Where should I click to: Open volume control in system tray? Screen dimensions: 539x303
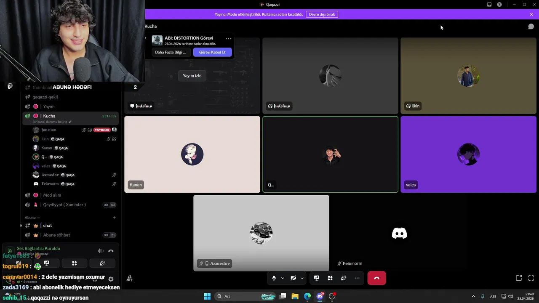pyautogui.click(x=510, y=296)
